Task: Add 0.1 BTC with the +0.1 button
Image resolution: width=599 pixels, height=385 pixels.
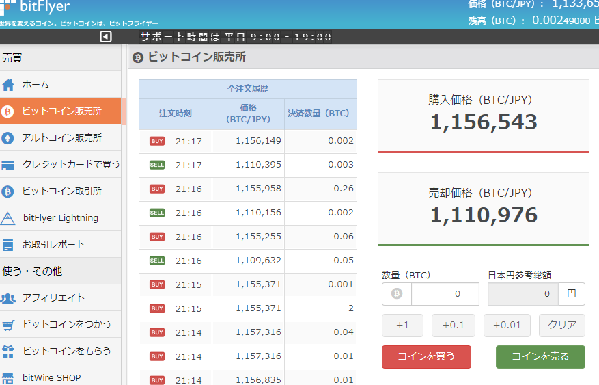Action: pos(454,326)
